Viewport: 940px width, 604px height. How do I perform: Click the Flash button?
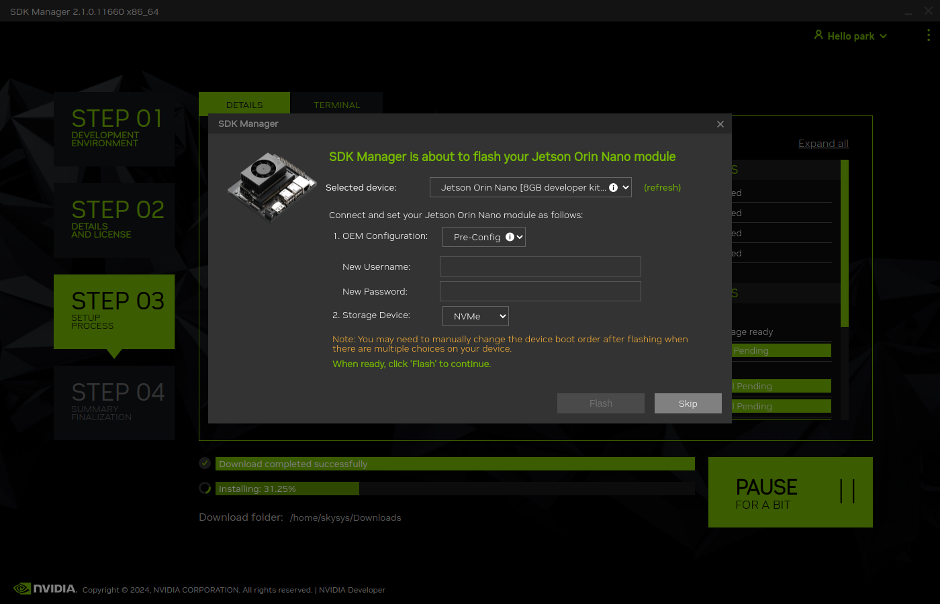click(x=601, y=403)
